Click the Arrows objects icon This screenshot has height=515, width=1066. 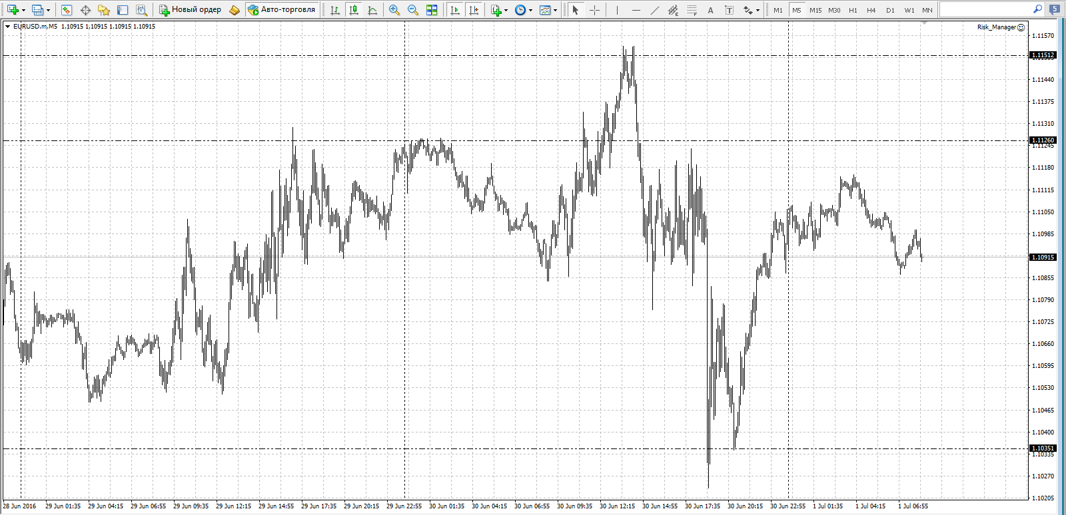[748, 10]
